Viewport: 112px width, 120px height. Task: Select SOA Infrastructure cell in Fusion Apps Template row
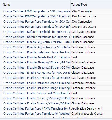pyautogui.click(x=84, y=27)
